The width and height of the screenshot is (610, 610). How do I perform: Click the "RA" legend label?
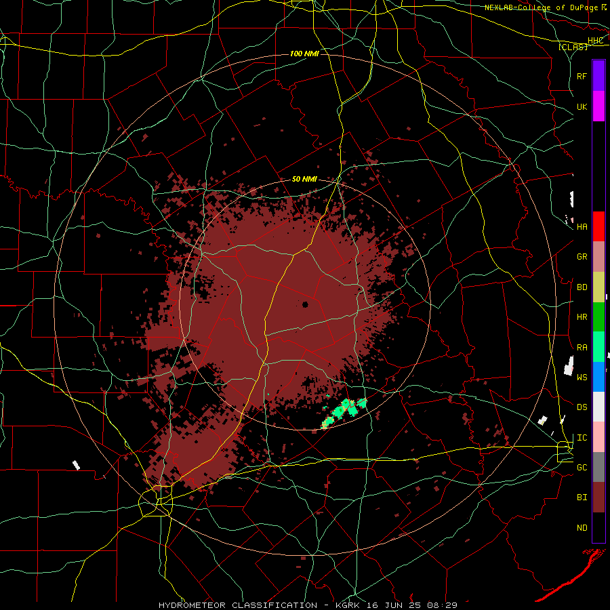(582, 348)
